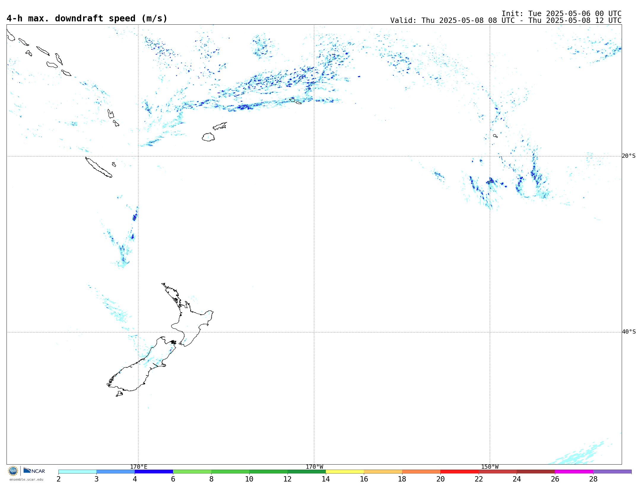Click the 170°E longitude label

pos(139,467)
